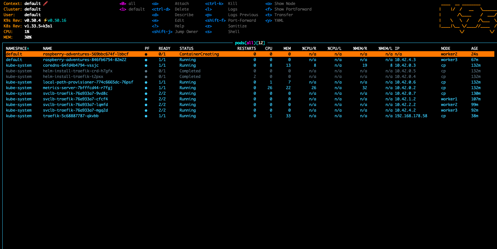Image resolution: width=497 pixels, height=249 pixels.
Task: Click the PF dot in the coredns row
Action: point(146,65)
